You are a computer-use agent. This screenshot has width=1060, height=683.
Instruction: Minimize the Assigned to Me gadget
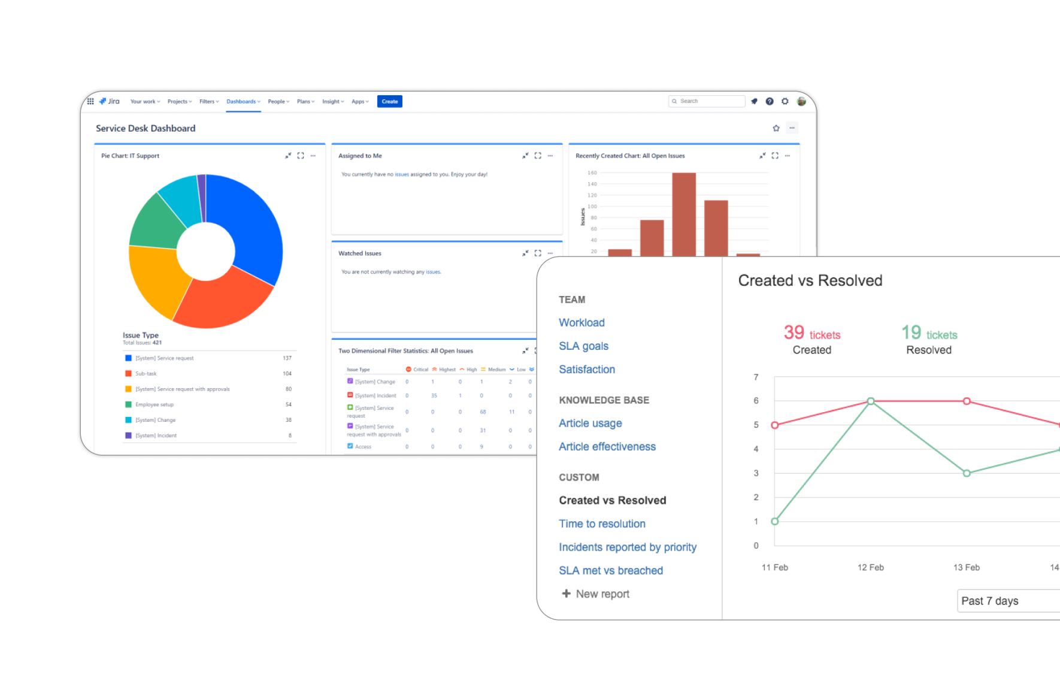coord(525,156)
